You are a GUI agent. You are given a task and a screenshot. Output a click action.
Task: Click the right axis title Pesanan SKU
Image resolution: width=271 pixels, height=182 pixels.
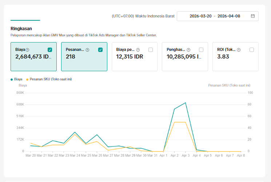(x=229, y=85)
